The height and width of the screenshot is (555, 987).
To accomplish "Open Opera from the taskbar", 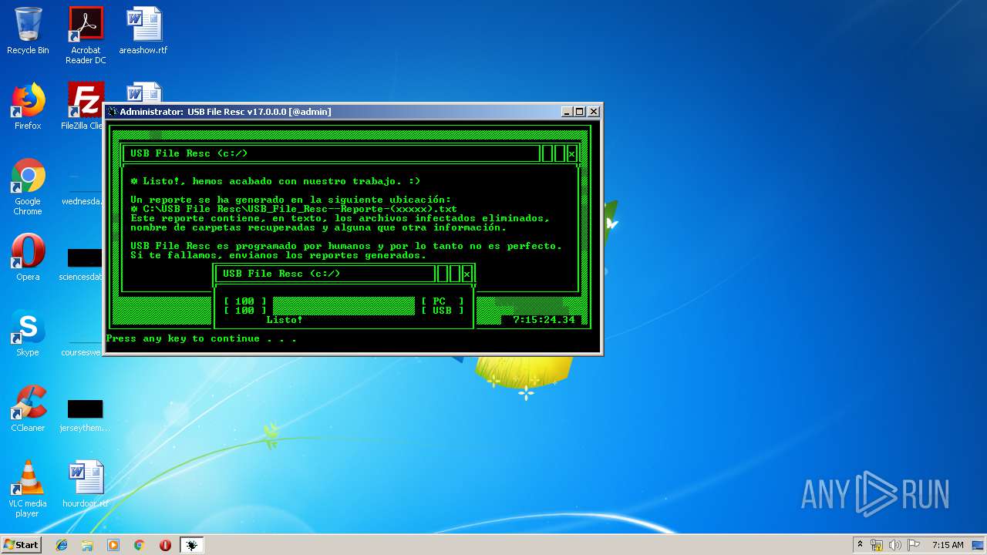I will (x=165, y=545).
